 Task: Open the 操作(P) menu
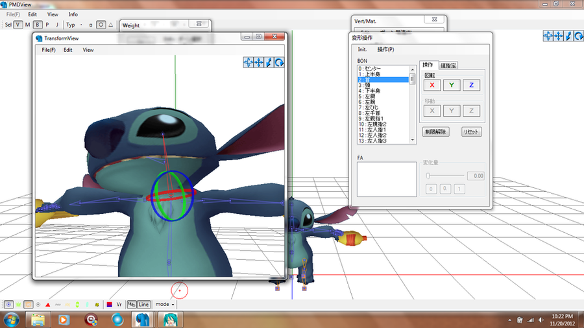tap(385, 49)
